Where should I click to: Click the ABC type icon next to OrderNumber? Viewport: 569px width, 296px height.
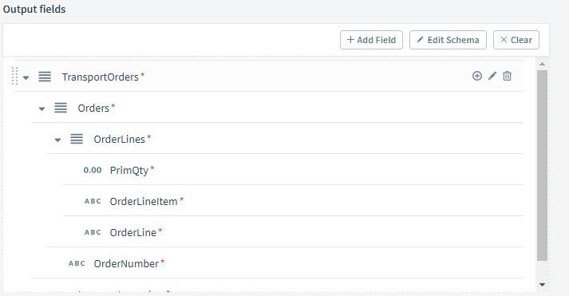click(77, 264)
